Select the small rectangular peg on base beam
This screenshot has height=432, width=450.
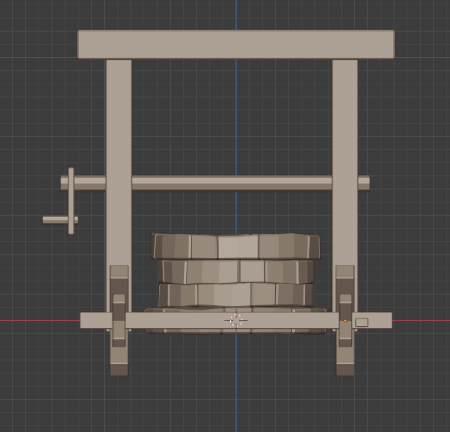(x=362, y=322)
